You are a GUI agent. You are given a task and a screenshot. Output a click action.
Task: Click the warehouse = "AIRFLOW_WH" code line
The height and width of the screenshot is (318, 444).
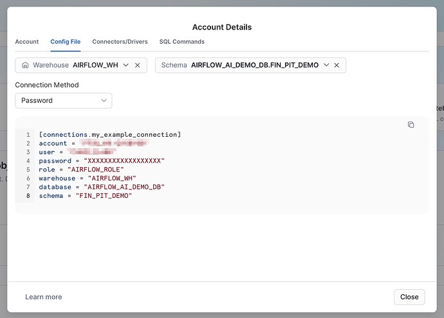88,178
